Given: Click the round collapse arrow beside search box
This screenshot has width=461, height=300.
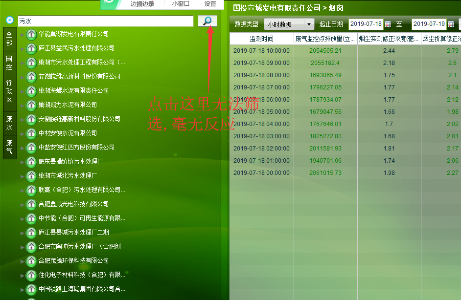Looking at the screenshot, I should [10, 20].
